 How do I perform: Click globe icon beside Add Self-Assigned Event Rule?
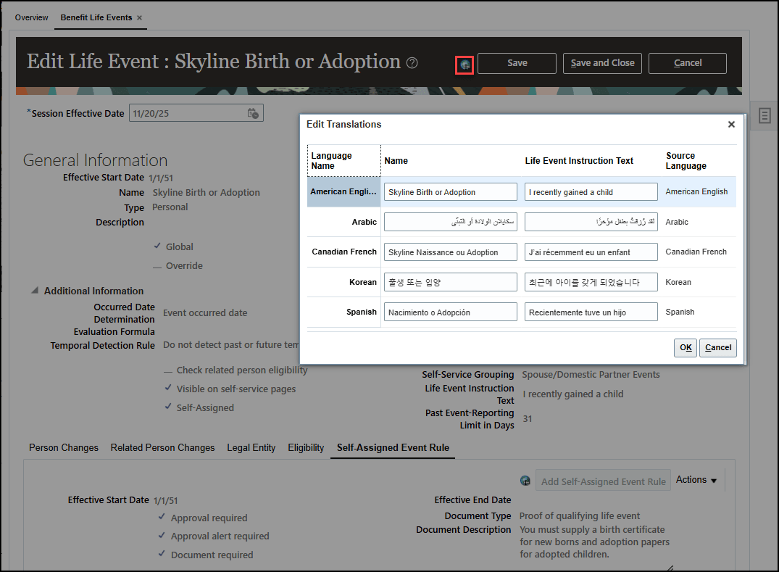point(525,480)
